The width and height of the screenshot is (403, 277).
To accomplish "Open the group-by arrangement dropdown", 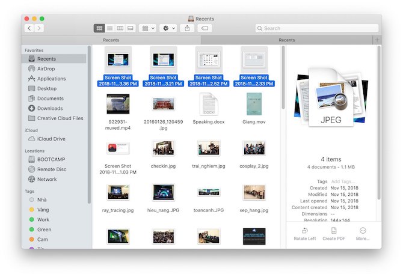I will [x=148, y=28].
